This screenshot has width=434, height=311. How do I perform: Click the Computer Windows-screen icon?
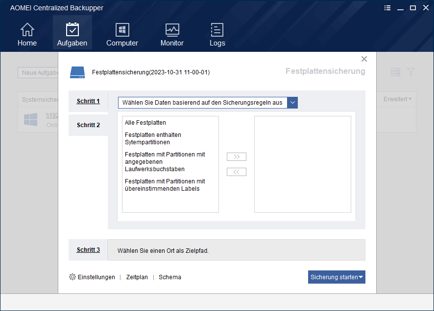122,29
